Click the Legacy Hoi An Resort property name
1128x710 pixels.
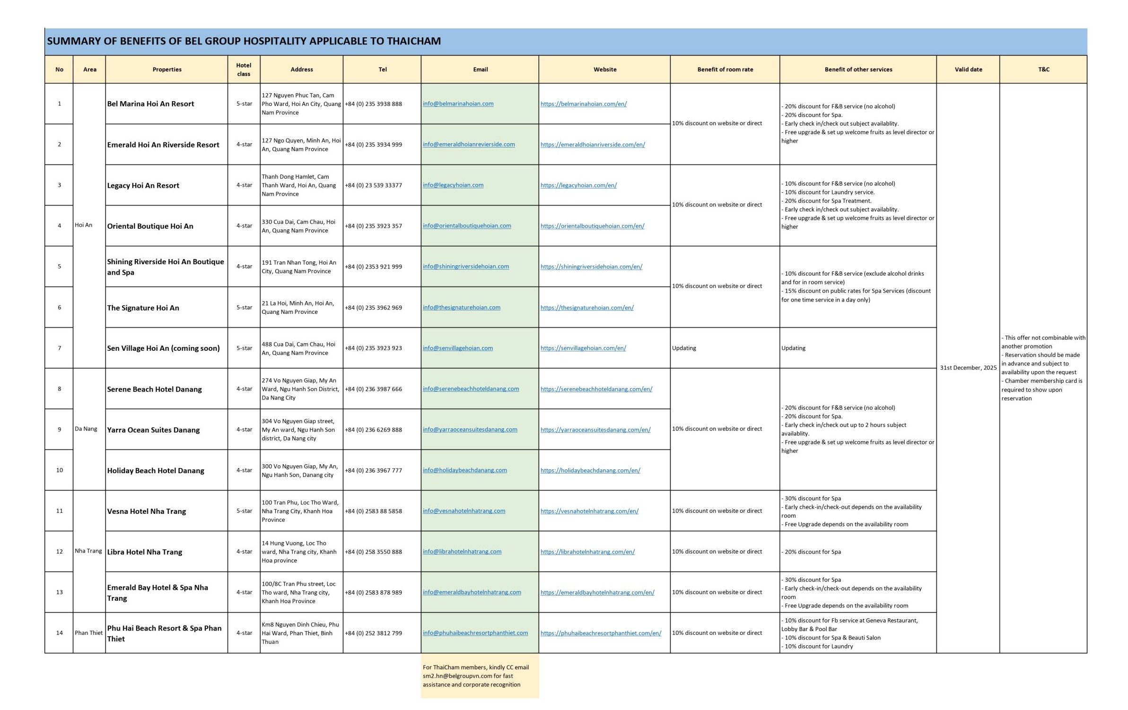143,185
